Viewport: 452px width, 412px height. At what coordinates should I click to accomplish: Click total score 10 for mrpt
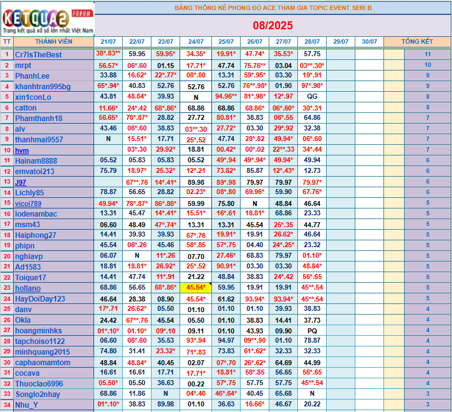point(428,65)
